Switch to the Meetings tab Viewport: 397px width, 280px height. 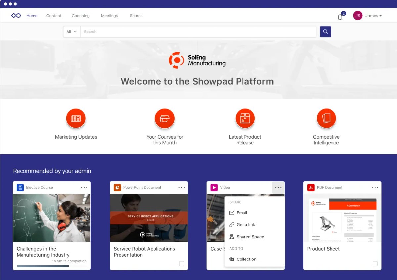(x=109, y=16)
